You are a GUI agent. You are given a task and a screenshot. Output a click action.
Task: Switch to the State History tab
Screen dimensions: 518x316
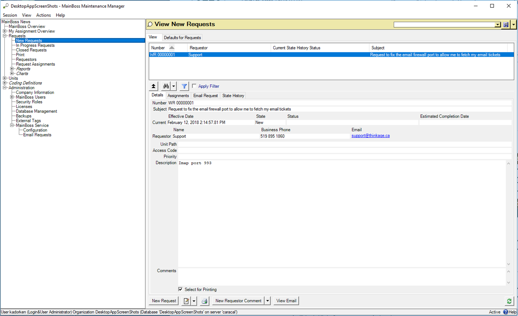point(233,96)
